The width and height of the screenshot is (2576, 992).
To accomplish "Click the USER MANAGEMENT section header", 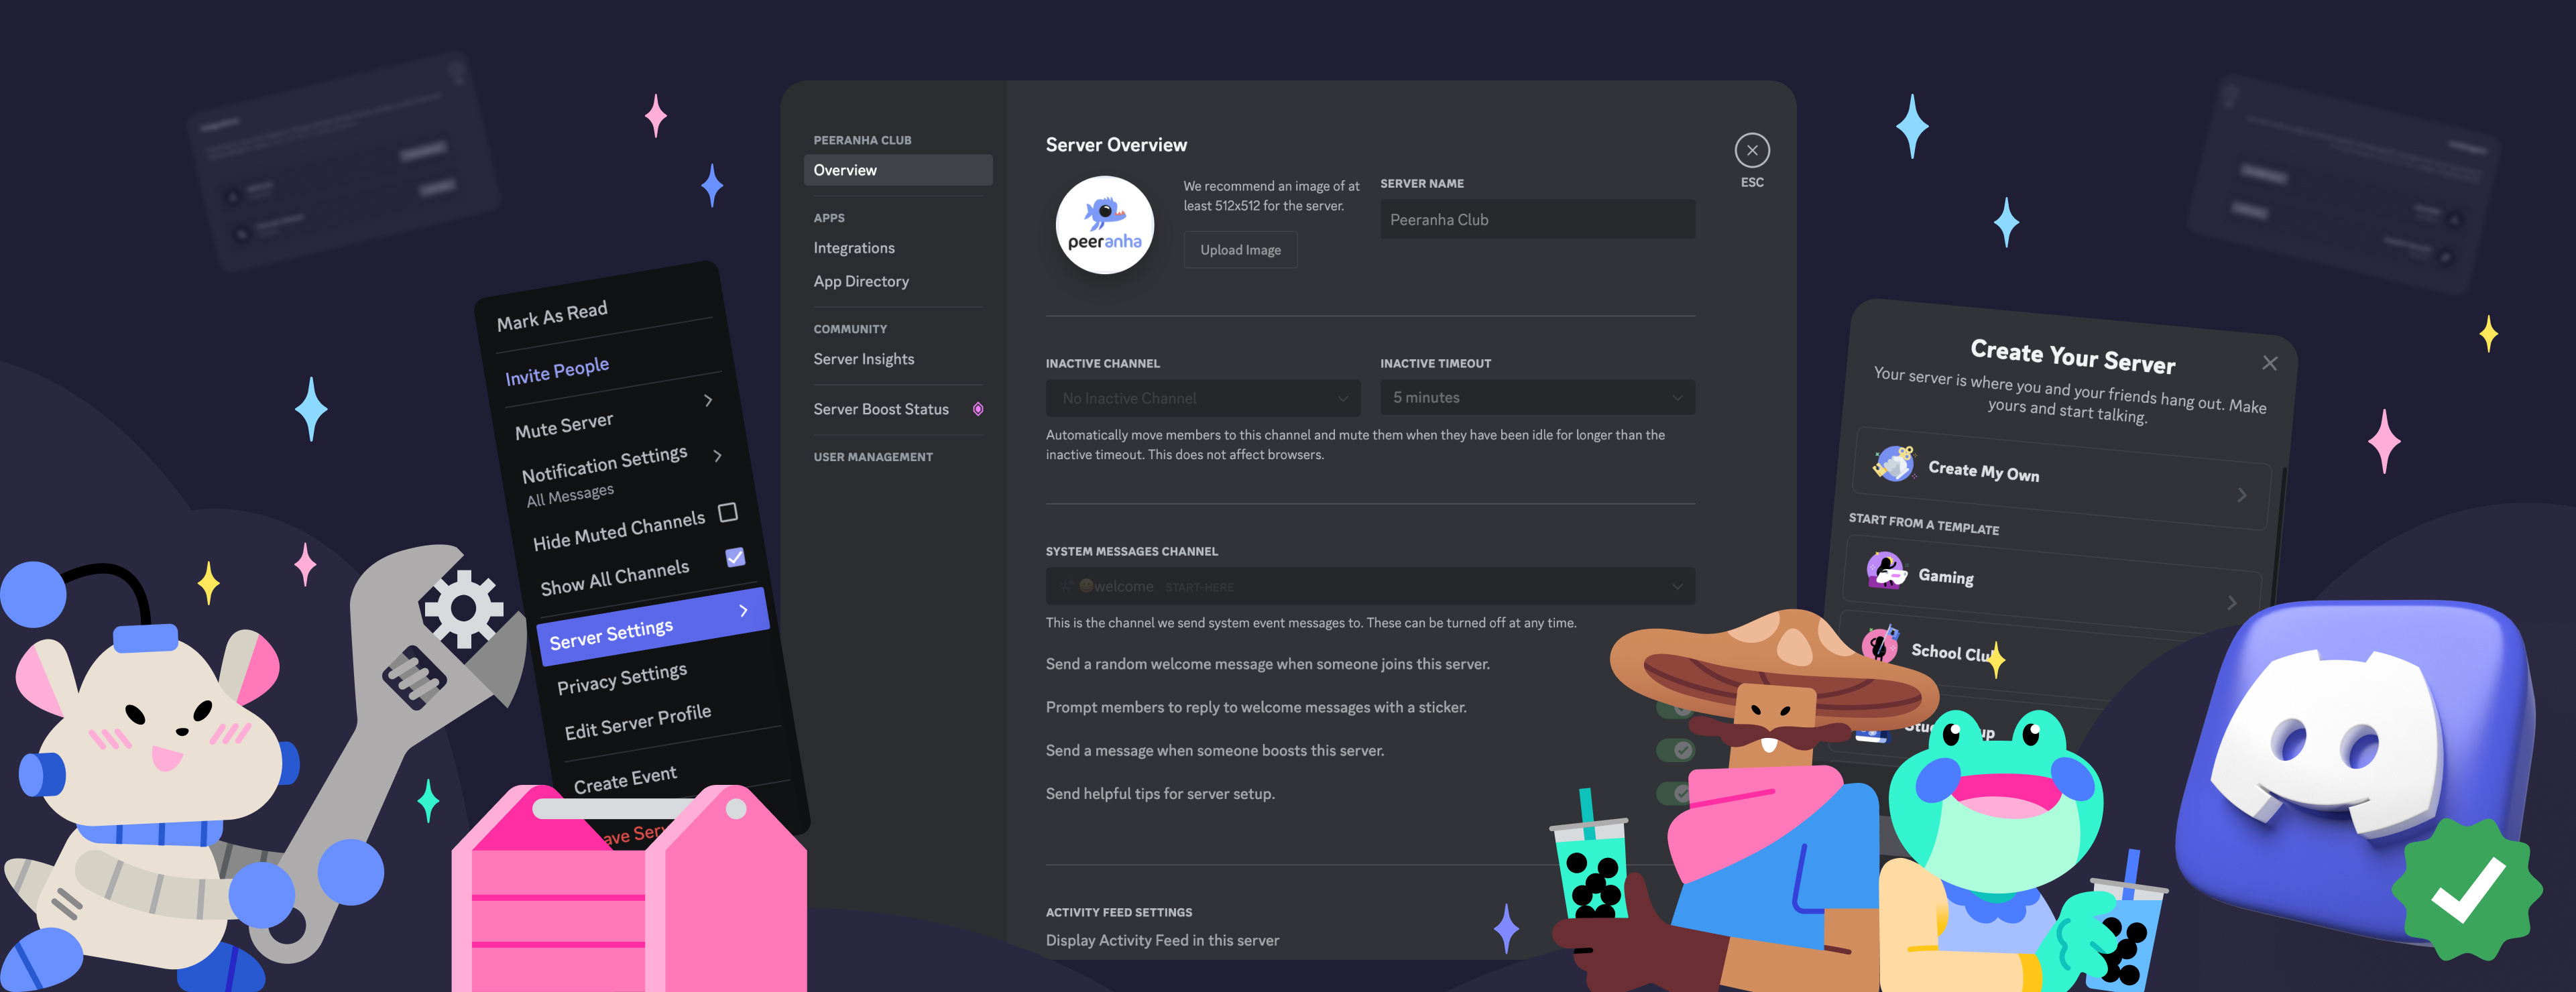I will coord(873,457).
